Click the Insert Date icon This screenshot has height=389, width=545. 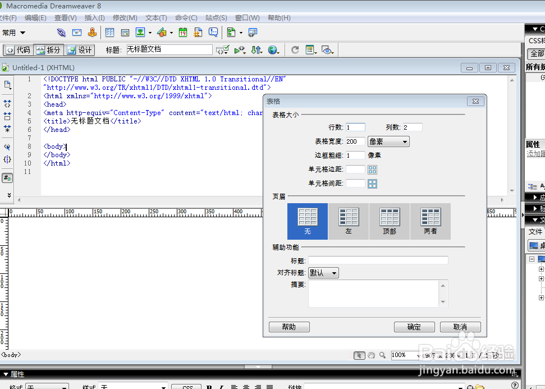(183, 32)
